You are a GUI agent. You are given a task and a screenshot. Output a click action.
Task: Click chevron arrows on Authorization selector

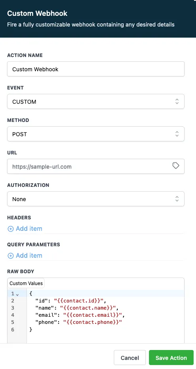pos(177,199)
